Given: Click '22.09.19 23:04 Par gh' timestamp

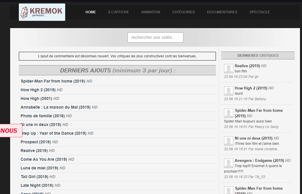Looking at the screenshot, I should [241, 77].
